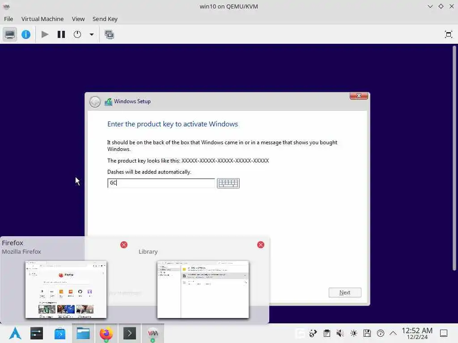Open the on-screen keyboard icon
This screenshot has height=343, width=458.
coord(228,183)
